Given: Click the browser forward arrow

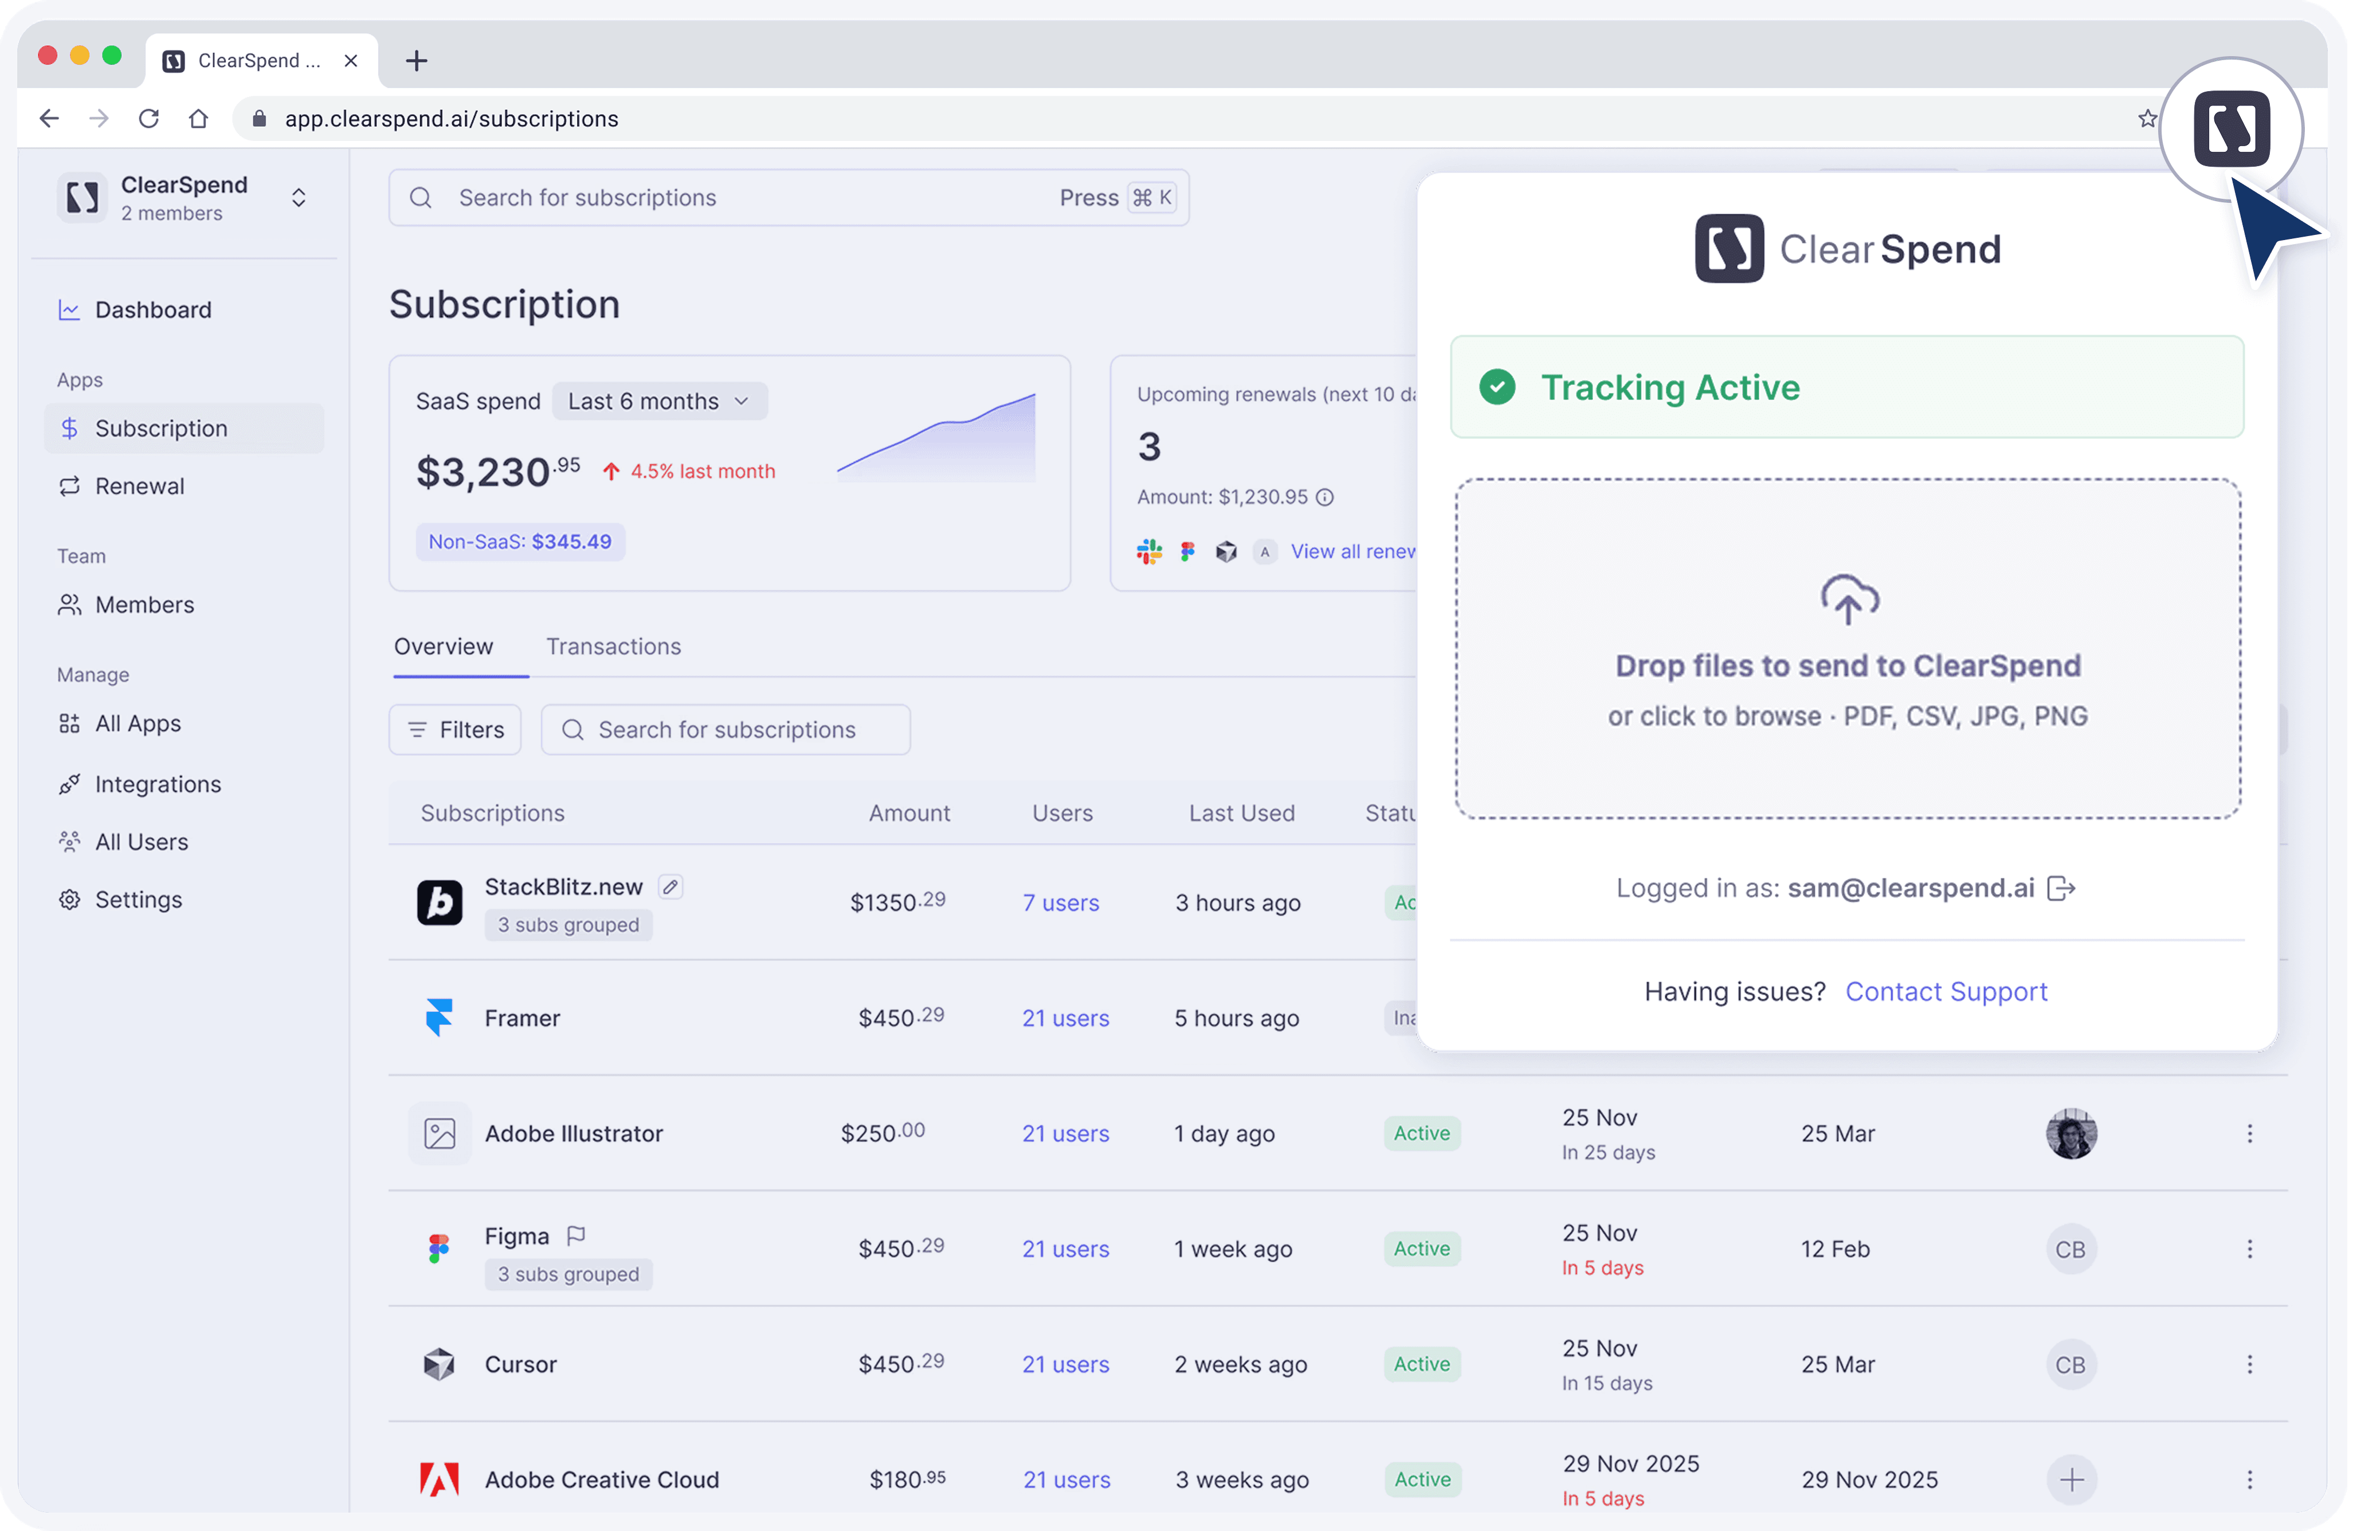Looking at the screenshot, I should (x=99, y=119).
